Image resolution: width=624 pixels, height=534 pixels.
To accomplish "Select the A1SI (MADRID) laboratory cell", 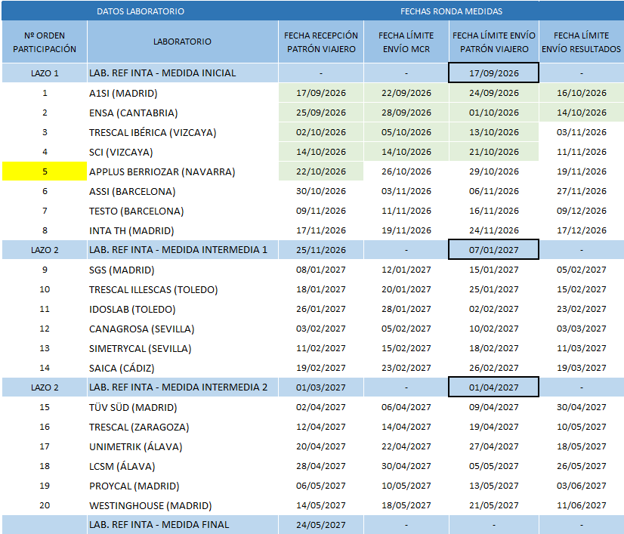I will coord(182,93).
